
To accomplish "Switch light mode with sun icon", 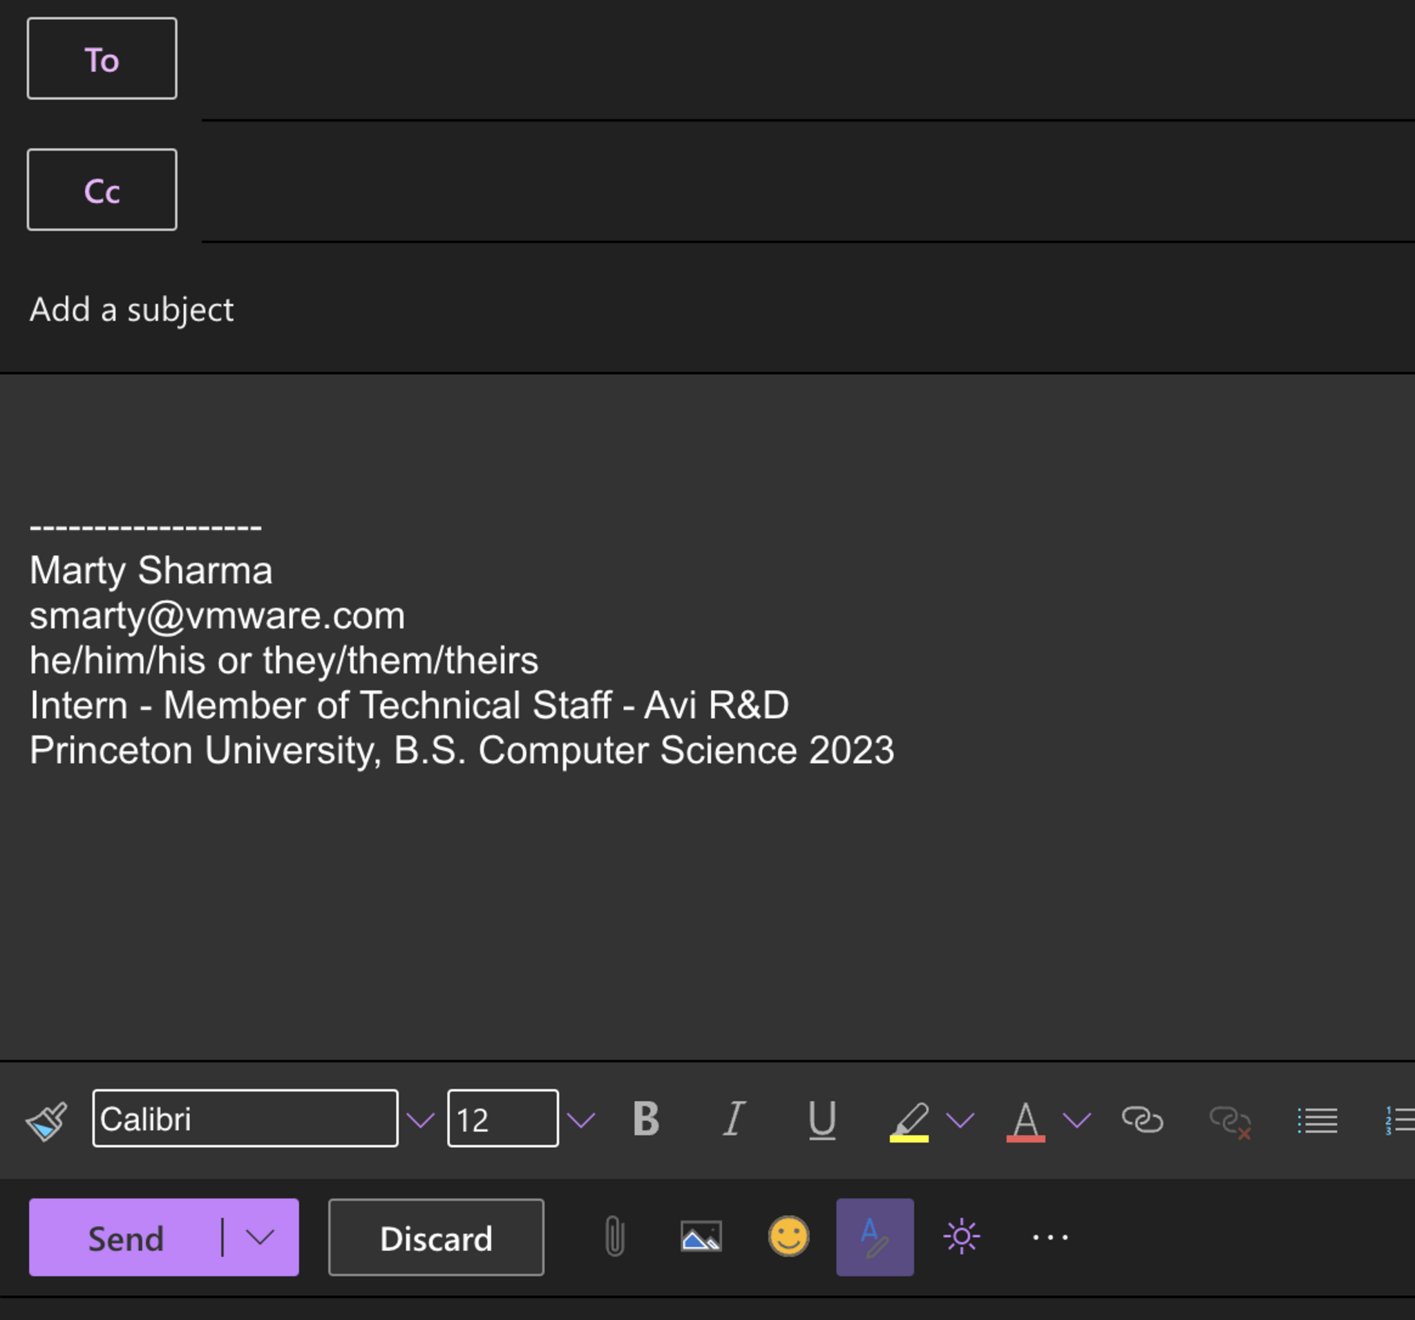I will pos(961,1237).
